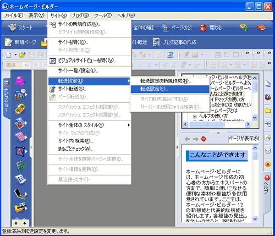The width and height of the screenshot is (275, 236).
Task: Open the new document dropdown arrow
Action: coord(15,54)
